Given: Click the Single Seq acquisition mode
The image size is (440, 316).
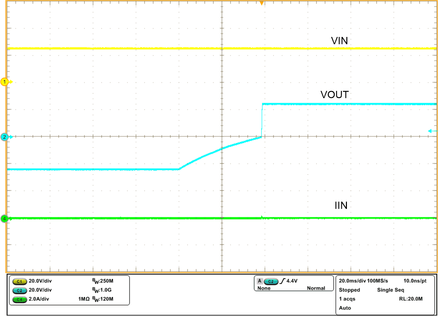Looking at the screenshot, I should [390, 290].
